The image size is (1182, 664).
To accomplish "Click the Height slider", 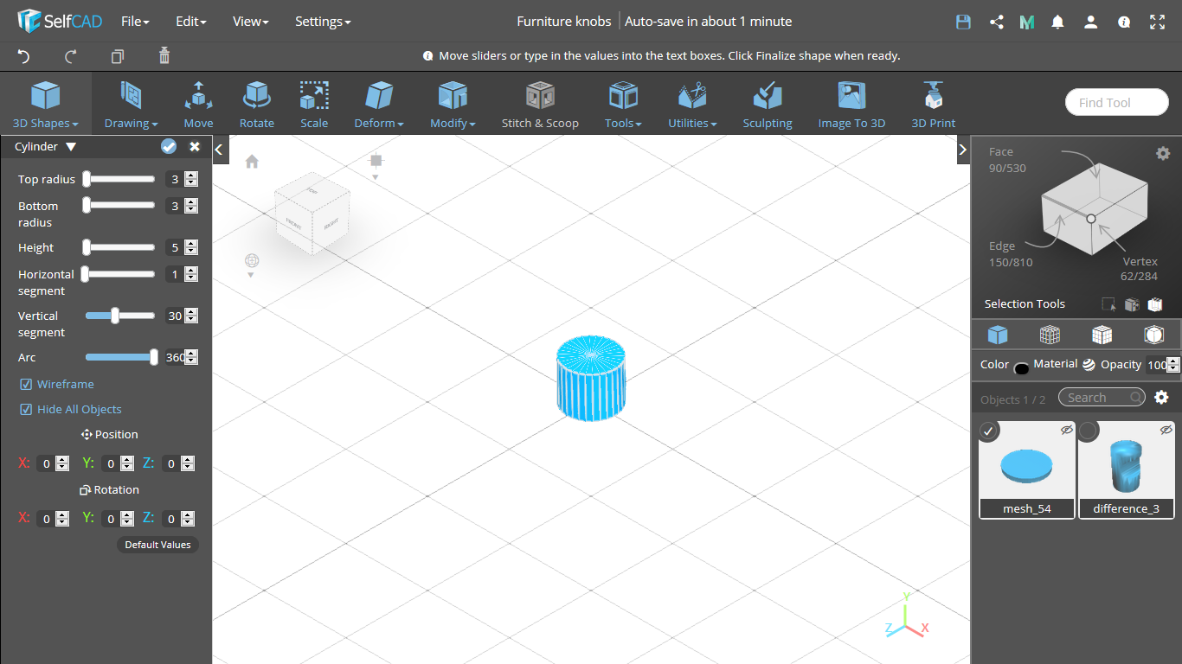I will 120,247.
